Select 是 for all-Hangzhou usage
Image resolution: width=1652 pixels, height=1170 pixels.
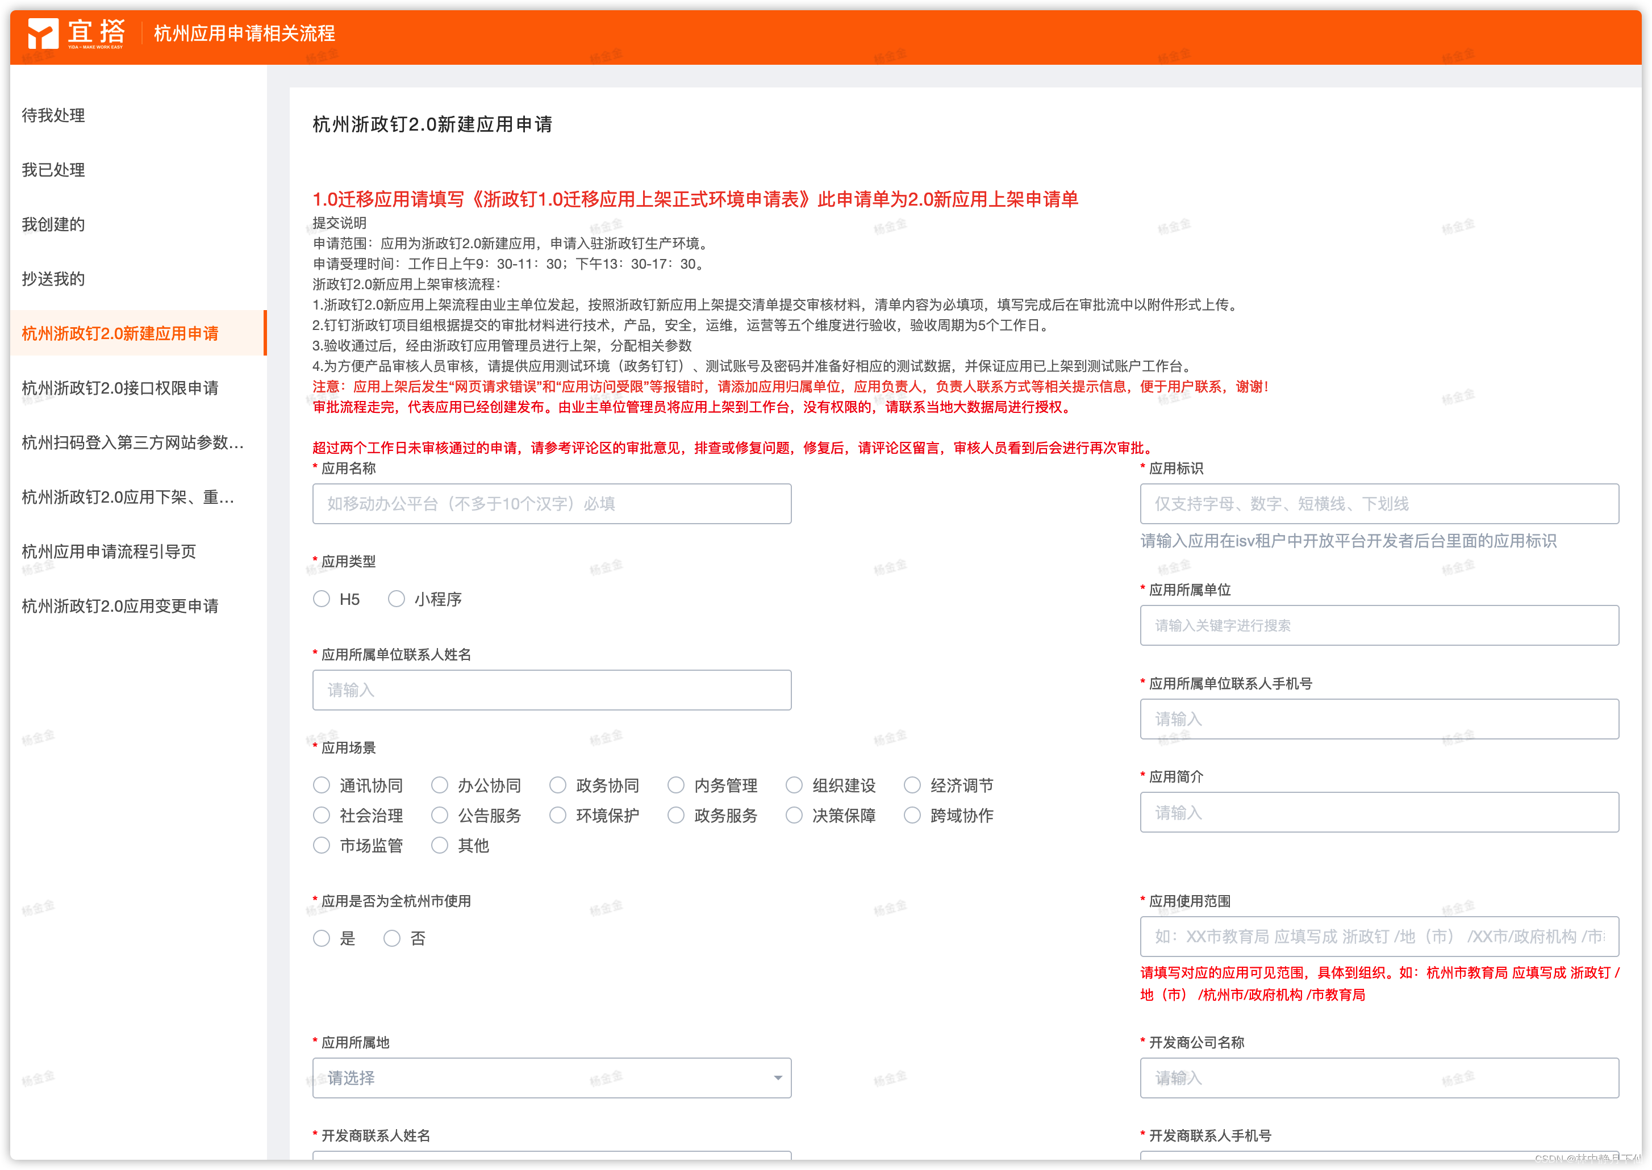[322, 938]
